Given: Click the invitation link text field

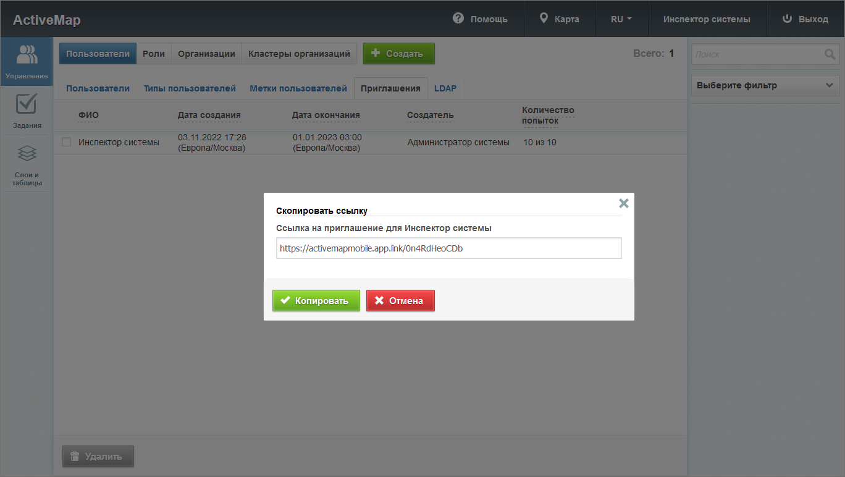Looking at the screenshot, I should 448,248.
